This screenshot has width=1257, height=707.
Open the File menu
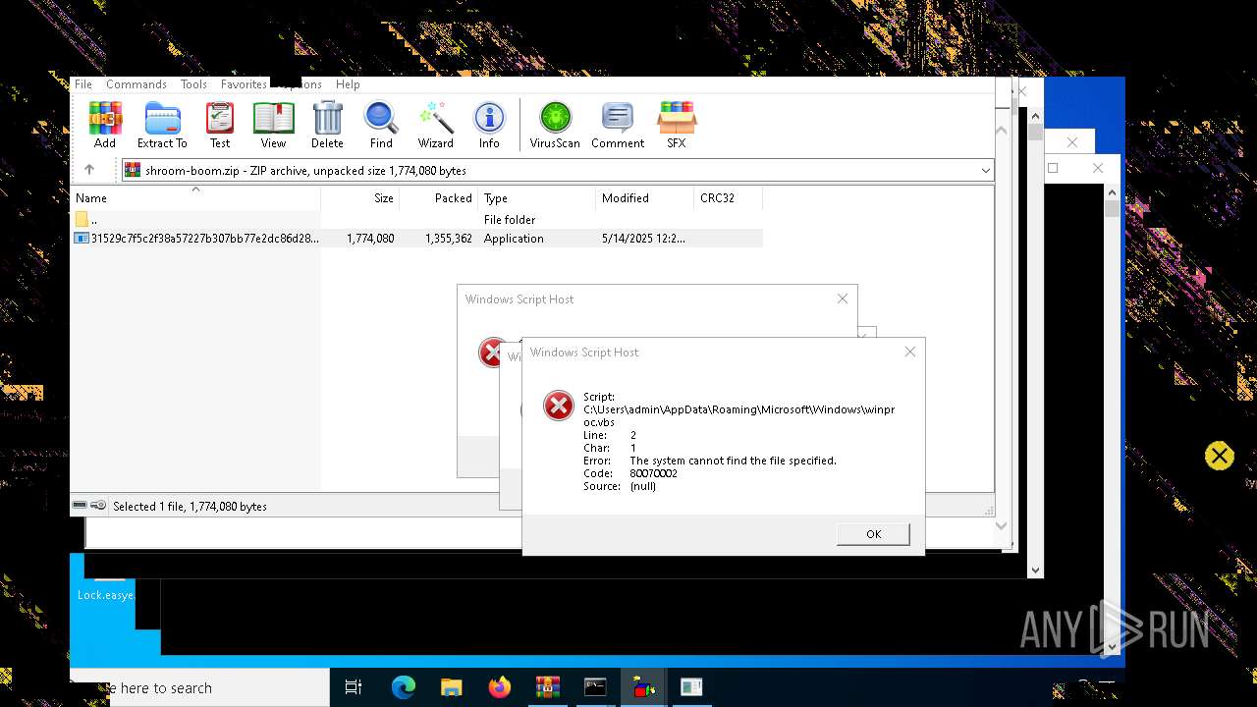[83, 84]
